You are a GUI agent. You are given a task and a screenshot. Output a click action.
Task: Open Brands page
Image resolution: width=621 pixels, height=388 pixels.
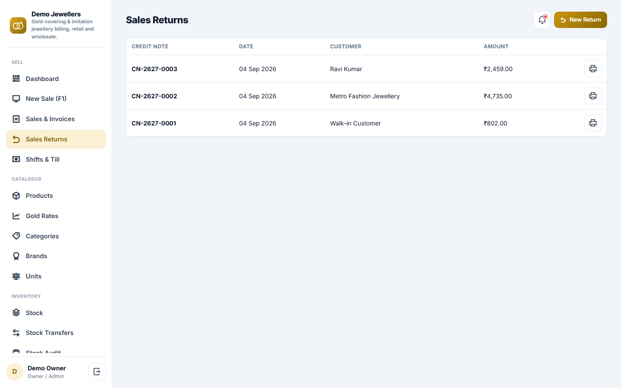[56, 256]
